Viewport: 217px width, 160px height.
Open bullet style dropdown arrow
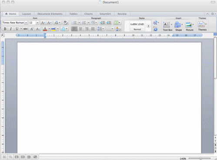pyautogui.click(x=79, y=23)
